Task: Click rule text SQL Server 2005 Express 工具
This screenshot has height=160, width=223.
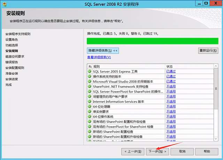Action: coord(115,71)
